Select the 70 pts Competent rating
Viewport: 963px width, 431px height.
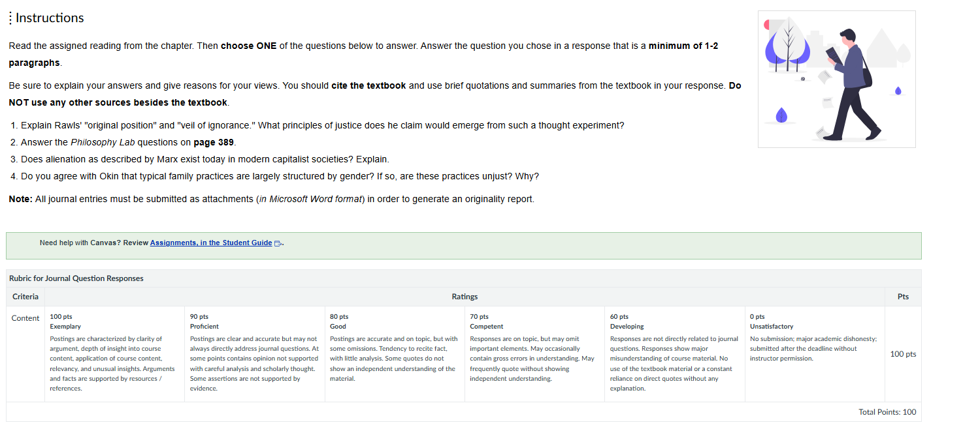pyautogui.click(x=534, y=354)
